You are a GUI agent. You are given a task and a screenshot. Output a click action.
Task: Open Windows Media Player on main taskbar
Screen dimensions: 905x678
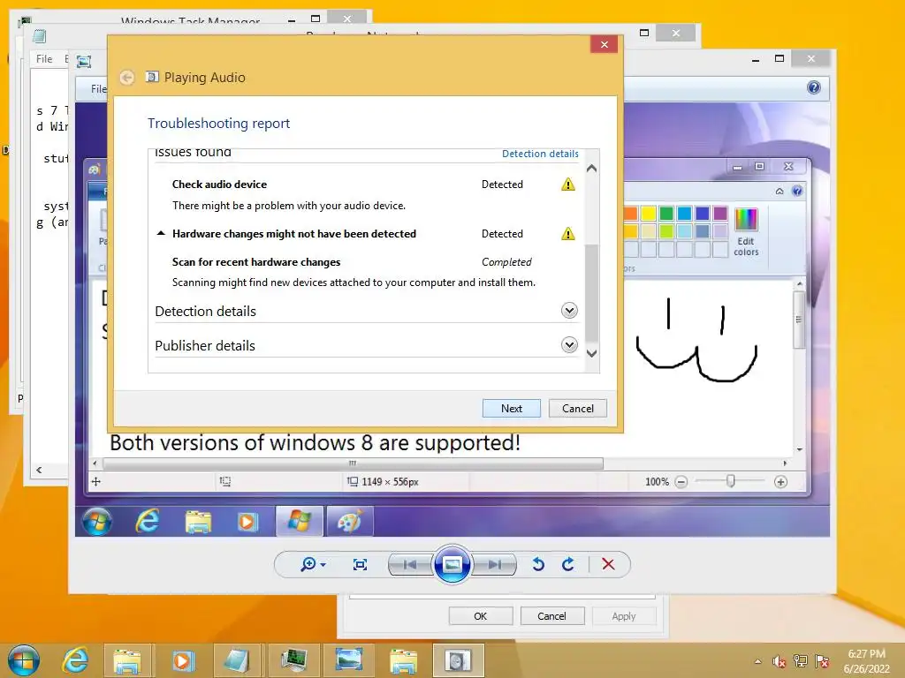(183, 660)
